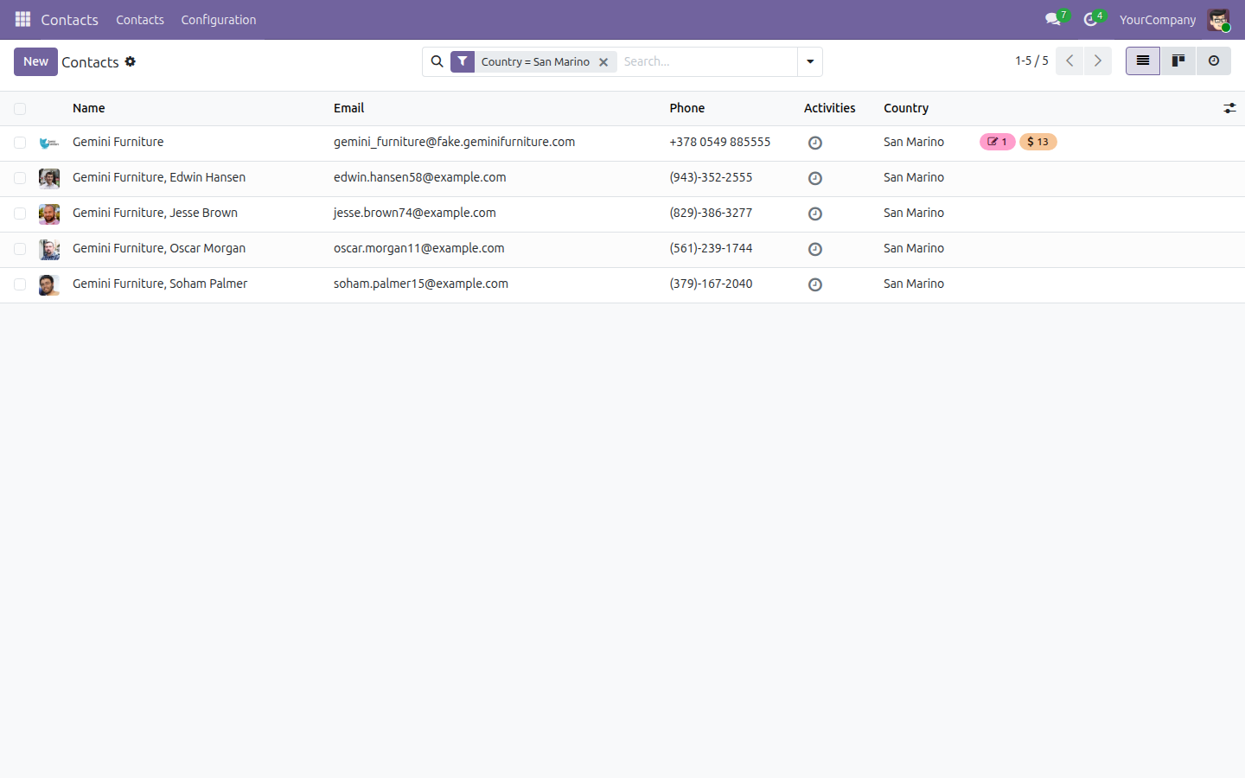Open the conversations chat icon with badge 7
The width and height of the screenshot is (1245, 778).
(x=1055, y=19)
